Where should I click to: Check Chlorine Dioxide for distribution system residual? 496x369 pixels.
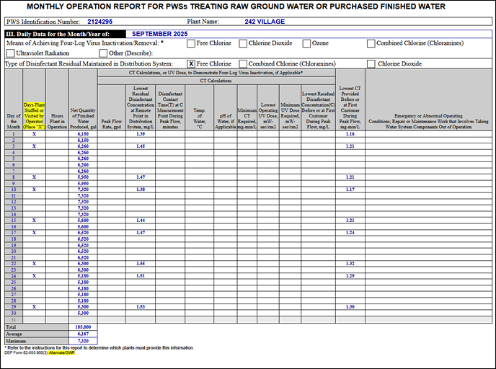coord(371,63)
